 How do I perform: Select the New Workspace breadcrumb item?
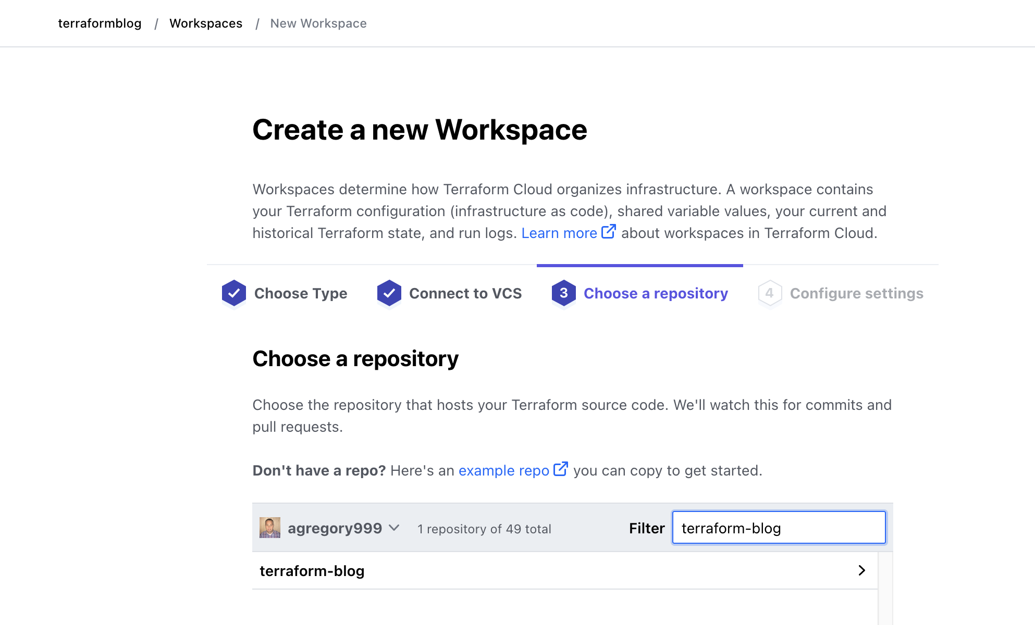[318, 23]
